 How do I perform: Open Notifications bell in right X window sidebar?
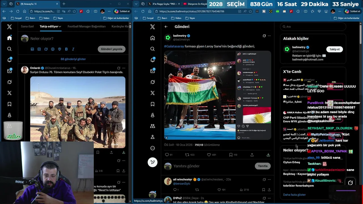click(153, 60)
